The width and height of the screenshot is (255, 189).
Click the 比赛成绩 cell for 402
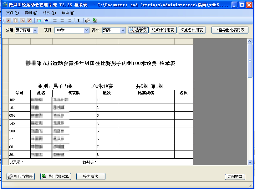(x=146, y=100)
